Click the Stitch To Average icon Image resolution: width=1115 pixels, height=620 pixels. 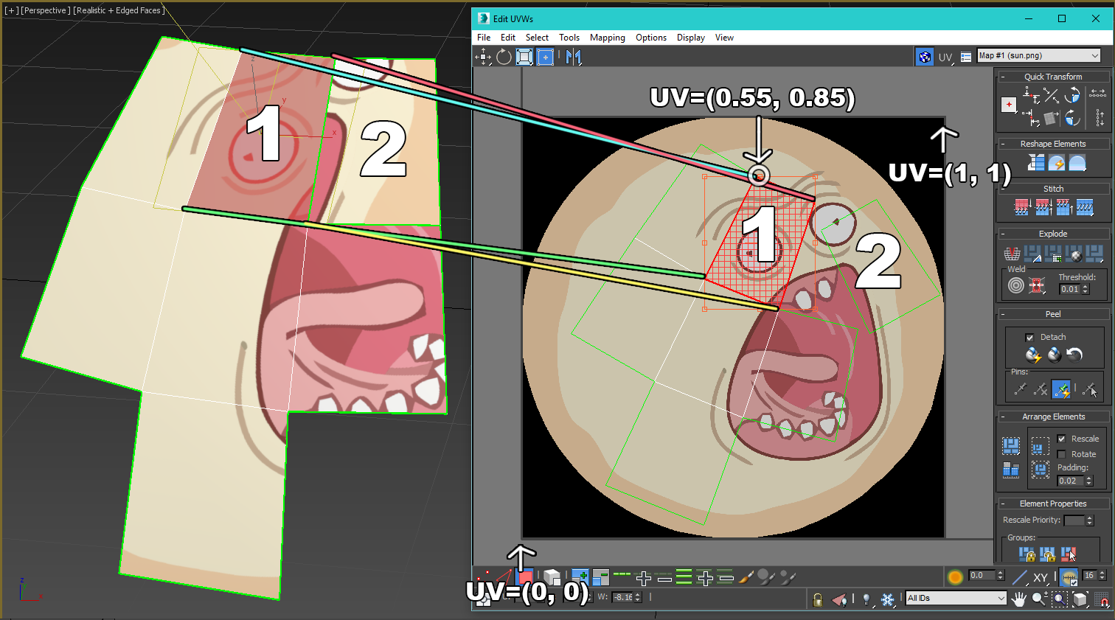tap(1043, 207)
